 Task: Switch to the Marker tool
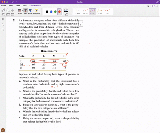30,11
